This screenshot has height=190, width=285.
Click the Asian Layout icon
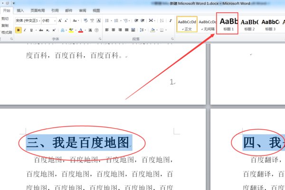pyautogui.click(x=151, y=20)
